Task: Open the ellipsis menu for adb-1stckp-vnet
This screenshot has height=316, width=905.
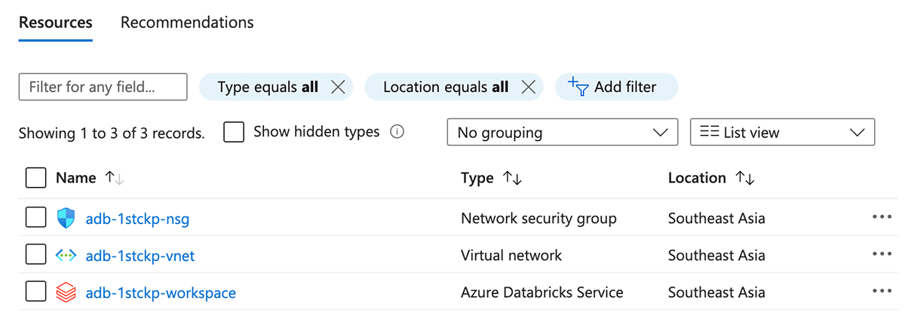Action: click(881, 255)
